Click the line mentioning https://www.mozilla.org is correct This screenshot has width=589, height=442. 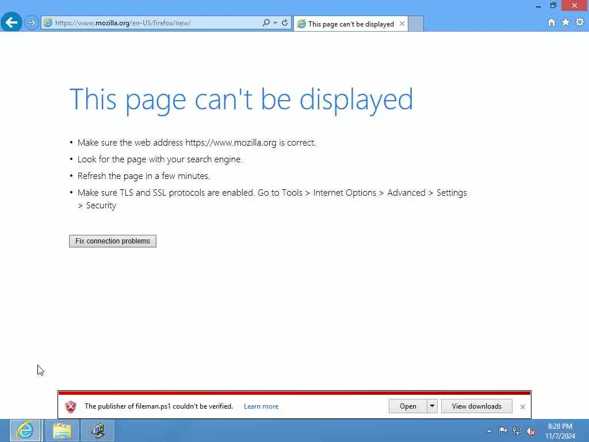197,143
